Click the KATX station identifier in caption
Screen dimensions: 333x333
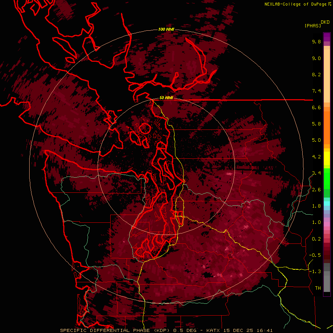point(213,330)
